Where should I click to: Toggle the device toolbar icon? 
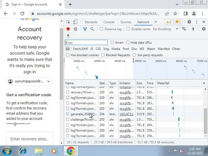[75, 22]
